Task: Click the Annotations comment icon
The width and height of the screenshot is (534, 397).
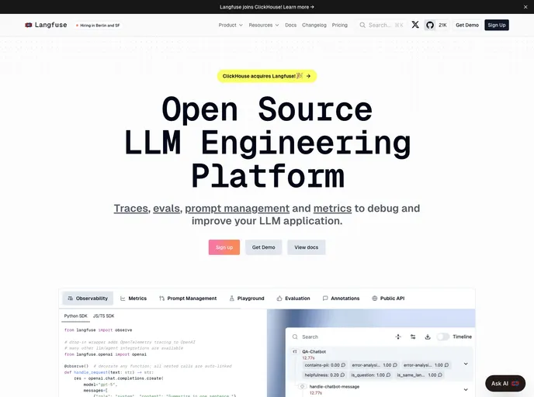Action: click(325, 299)
